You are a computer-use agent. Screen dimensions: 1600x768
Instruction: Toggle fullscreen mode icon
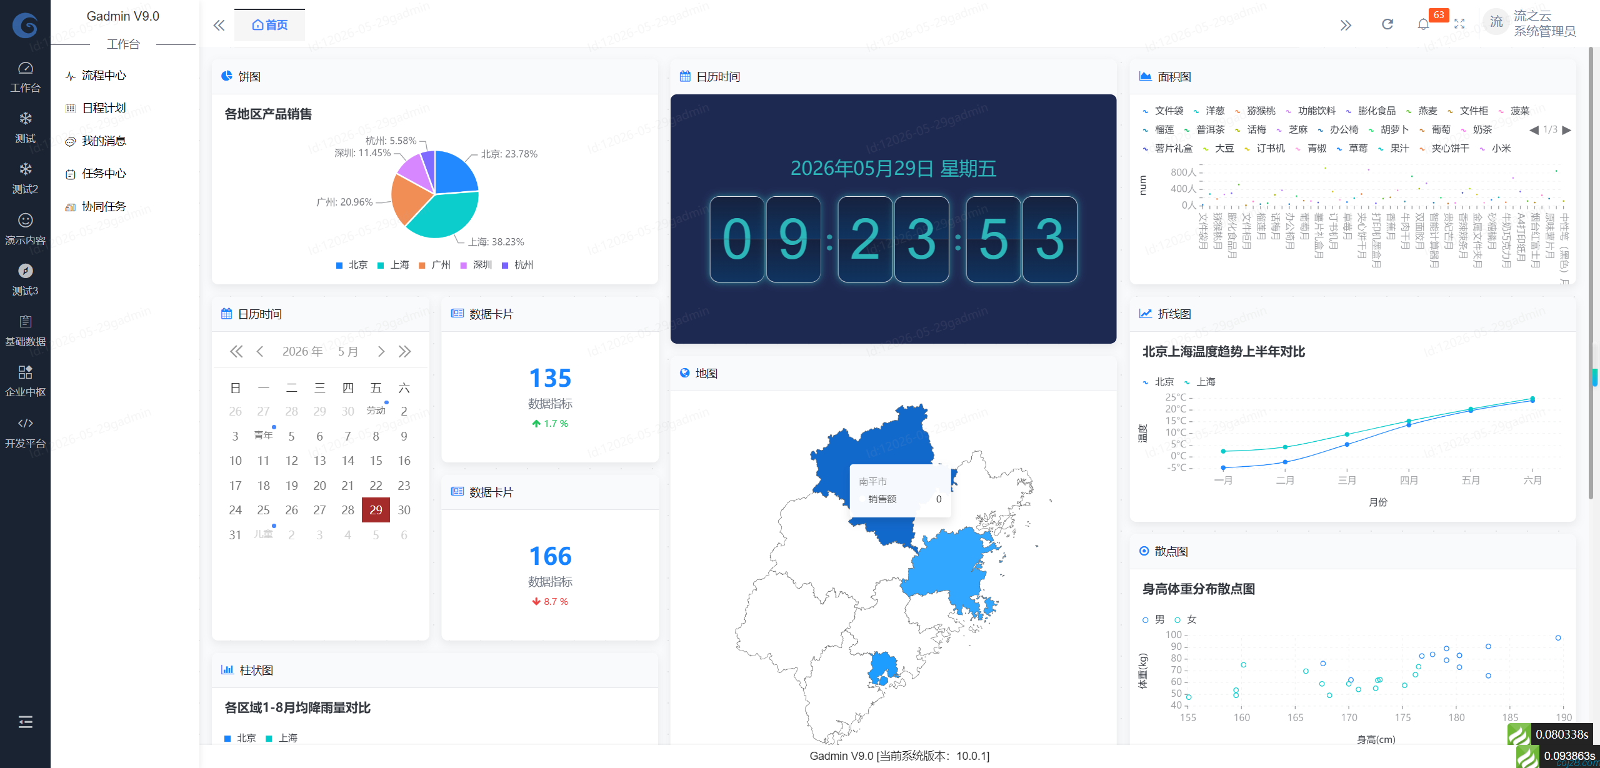pyautogui.click(x=1459, y=24)
